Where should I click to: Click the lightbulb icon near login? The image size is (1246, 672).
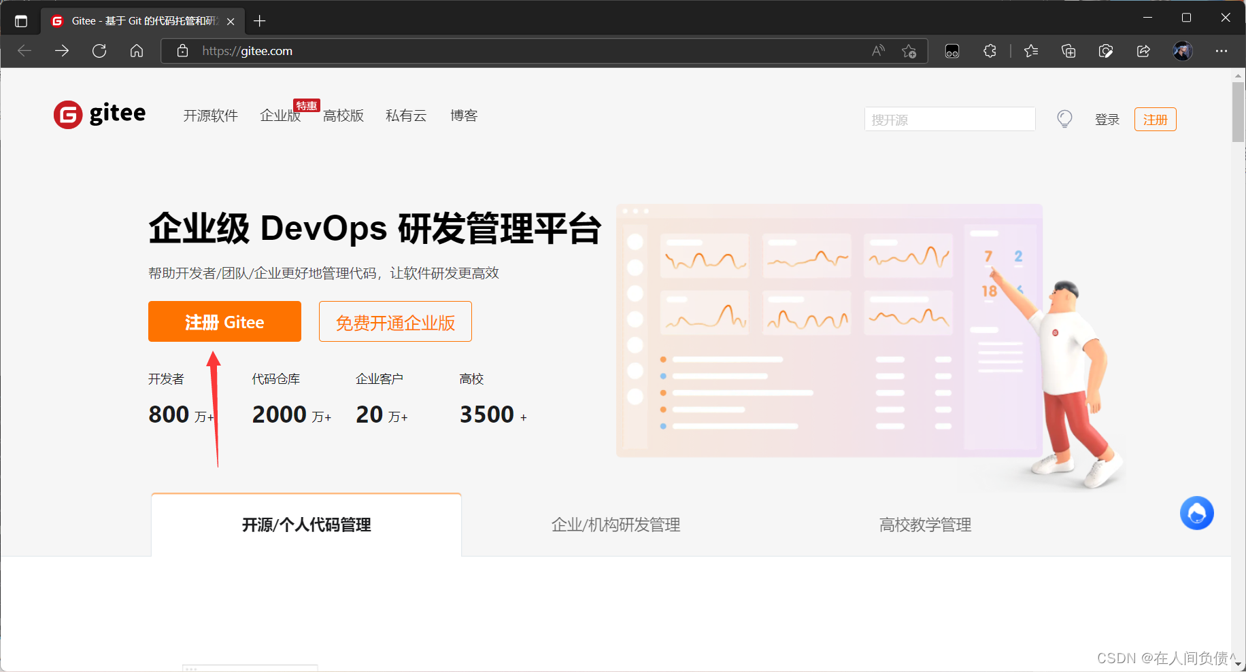click(1064, 119)
